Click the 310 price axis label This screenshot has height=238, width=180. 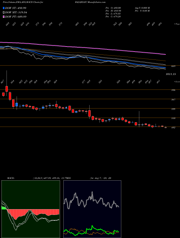173,118
